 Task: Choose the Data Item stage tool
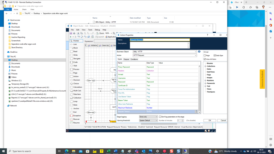(77, 94)
